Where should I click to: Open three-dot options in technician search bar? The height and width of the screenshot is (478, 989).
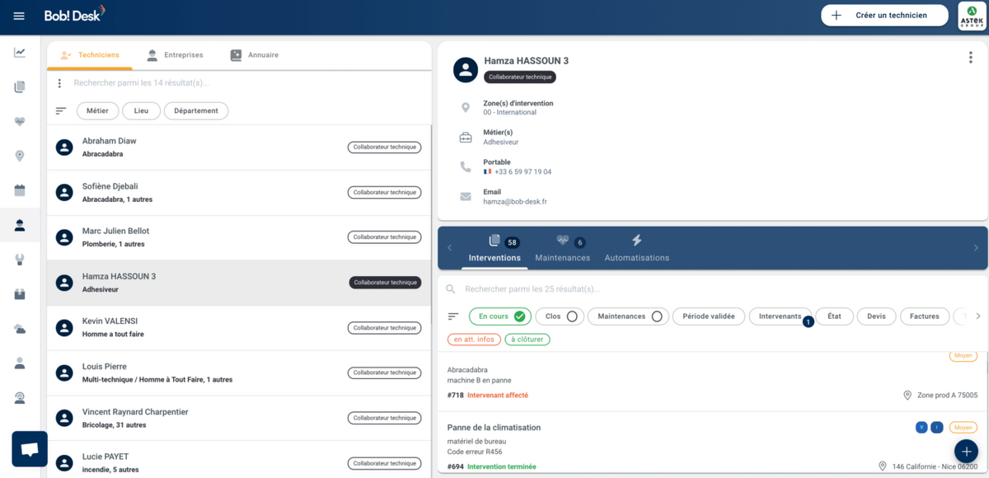click(59, 83)
